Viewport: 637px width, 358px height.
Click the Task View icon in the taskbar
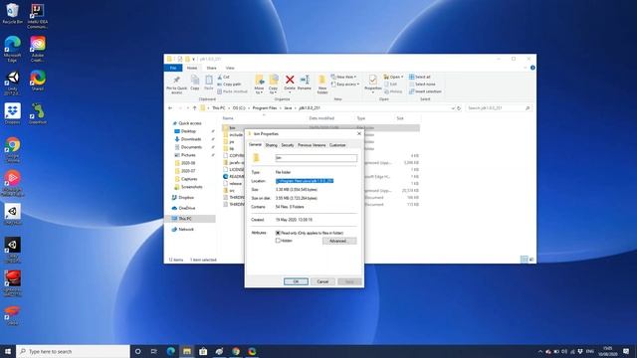[x=154, y=351]
